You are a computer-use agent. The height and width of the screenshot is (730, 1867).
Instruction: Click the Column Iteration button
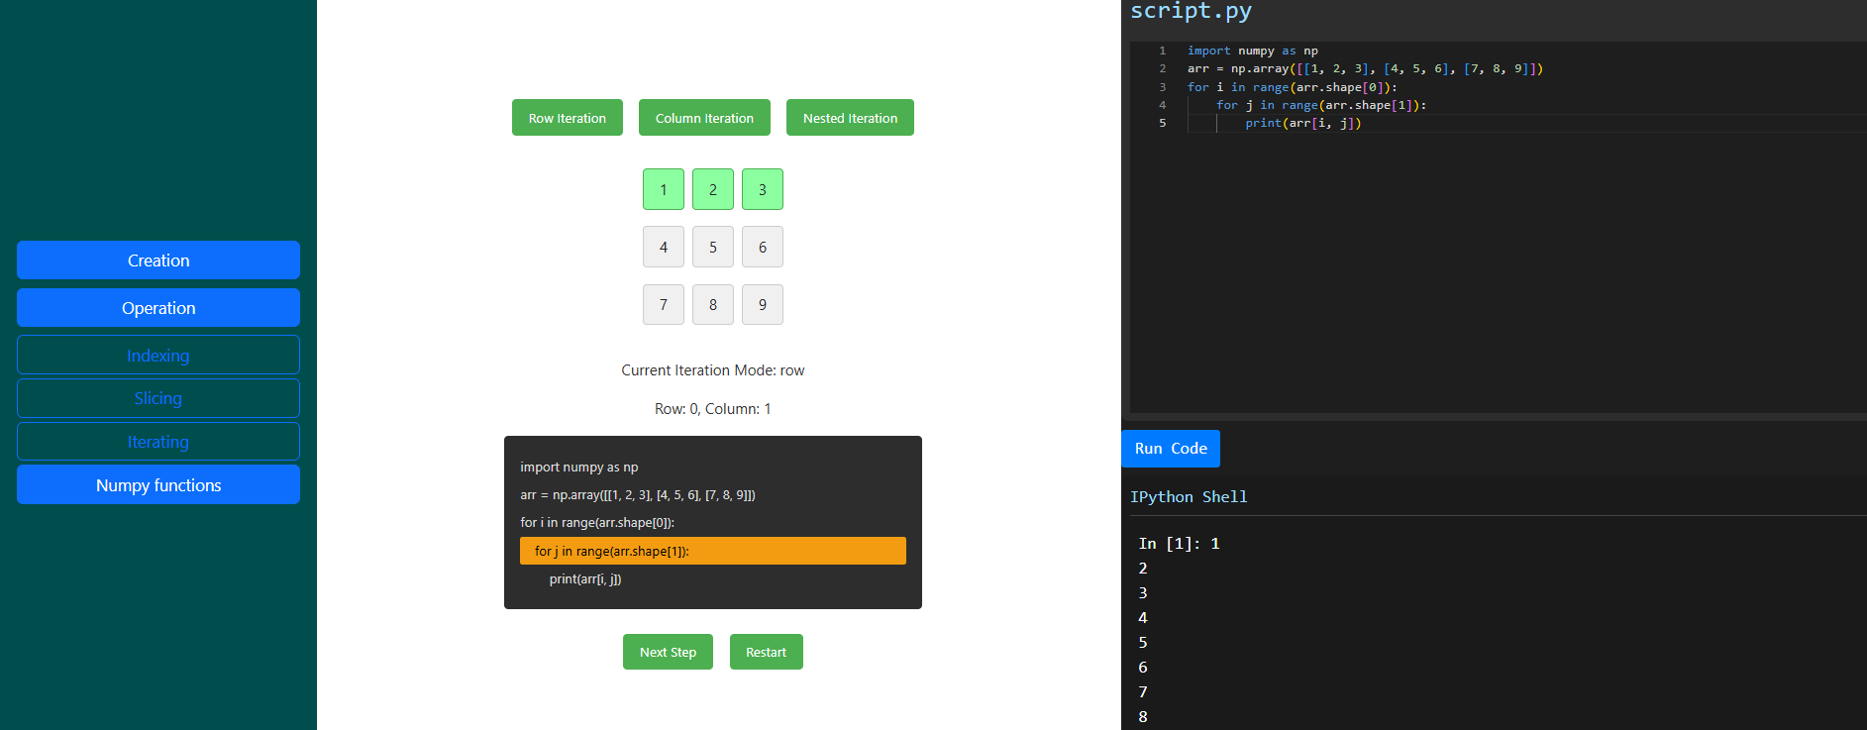704,118
